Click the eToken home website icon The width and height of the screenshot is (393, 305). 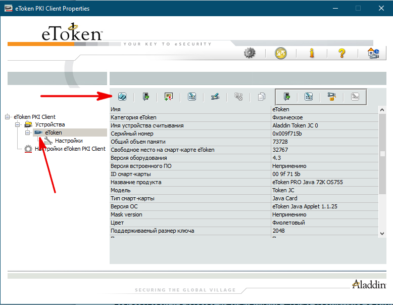tap(373, 53)
